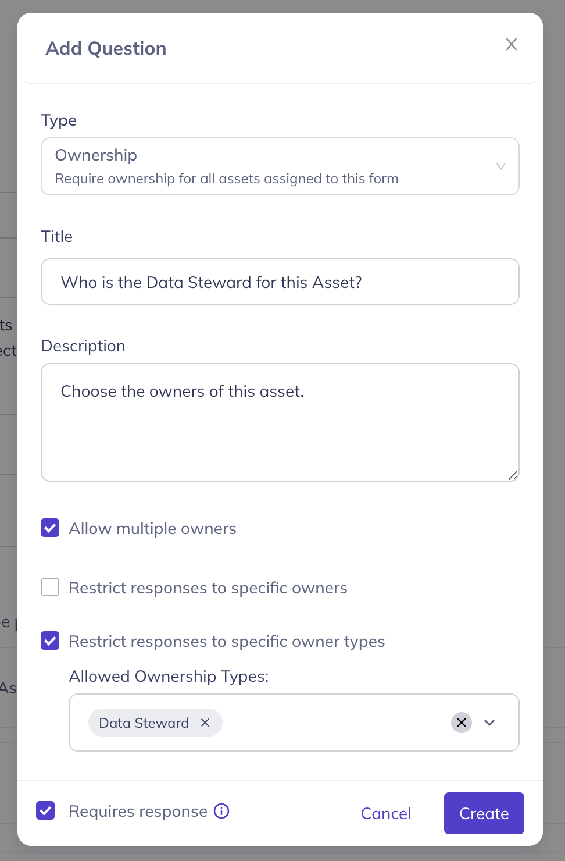Expand the Type dropdown chevron
Viewport: 565px width, 861px height.
click(x=500, y=166)
